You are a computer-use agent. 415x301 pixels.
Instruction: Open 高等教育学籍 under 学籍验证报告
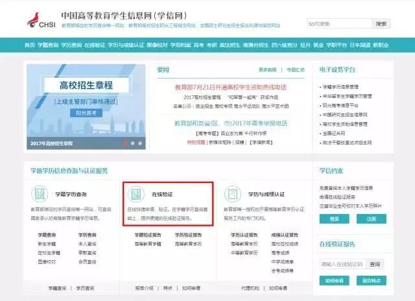(148, 244)
